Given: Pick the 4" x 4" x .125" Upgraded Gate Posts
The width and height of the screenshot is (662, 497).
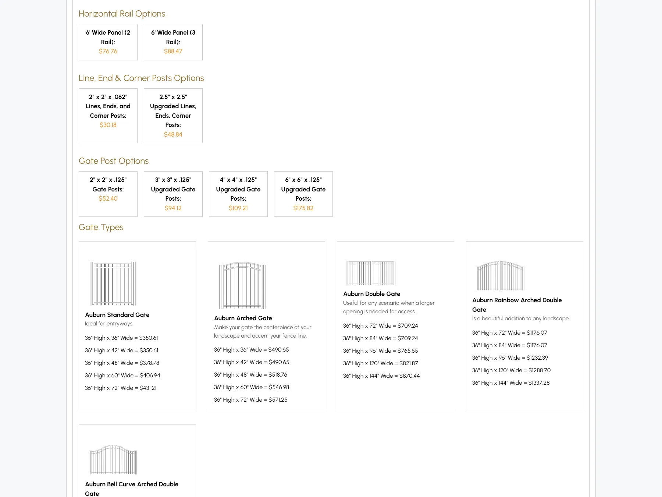Looking at the screenshot, I should coord(238,194).
